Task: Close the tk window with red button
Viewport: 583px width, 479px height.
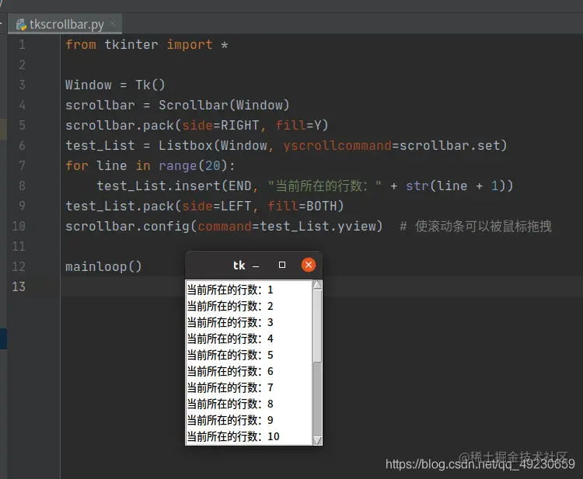Action: click(x=309, y=265)
